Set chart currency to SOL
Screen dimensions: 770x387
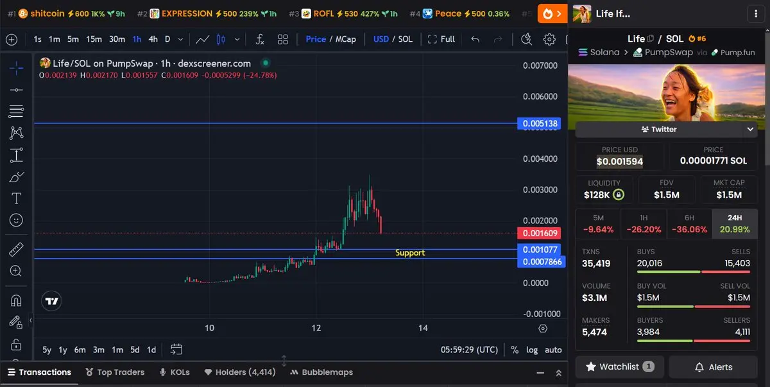[406, 39]
